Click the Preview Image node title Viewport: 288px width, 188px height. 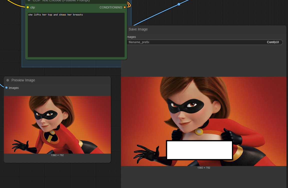point(23,80)
